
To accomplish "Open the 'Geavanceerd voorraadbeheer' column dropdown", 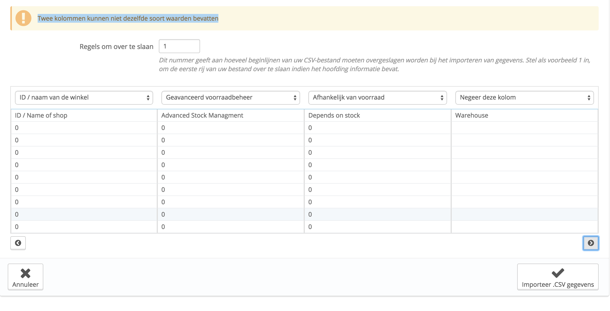I will tap(230, 97).
